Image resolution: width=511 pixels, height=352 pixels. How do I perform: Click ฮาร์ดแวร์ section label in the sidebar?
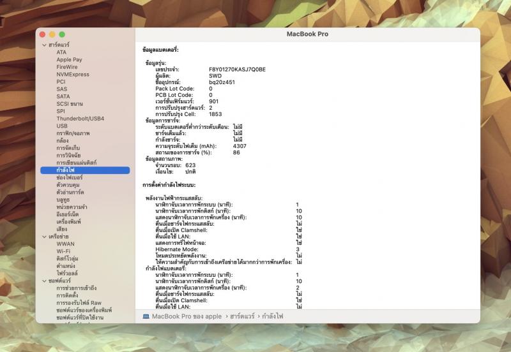(x=59, y=45)
